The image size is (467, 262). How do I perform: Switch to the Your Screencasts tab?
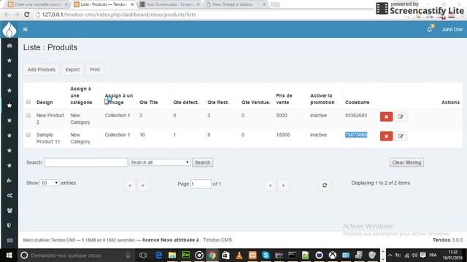[169, 4]
